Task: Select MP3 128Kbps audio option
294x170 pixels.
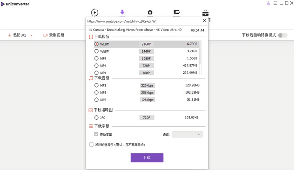Action: pos(96,100)
